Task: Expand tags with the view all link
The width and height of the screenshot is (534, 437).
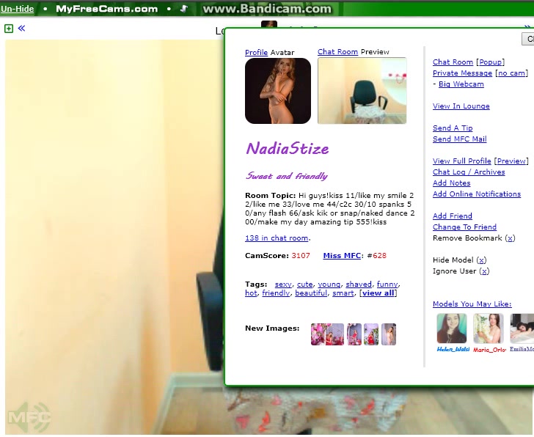Action: 378,293
